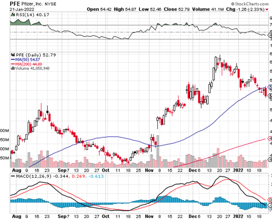Click the RSI(14) legend area icon
This screenshot has height=220, width=272.
(13, 15)
